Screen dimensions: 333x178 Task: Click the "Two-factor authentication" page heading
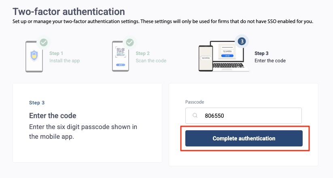pos(69,11)
